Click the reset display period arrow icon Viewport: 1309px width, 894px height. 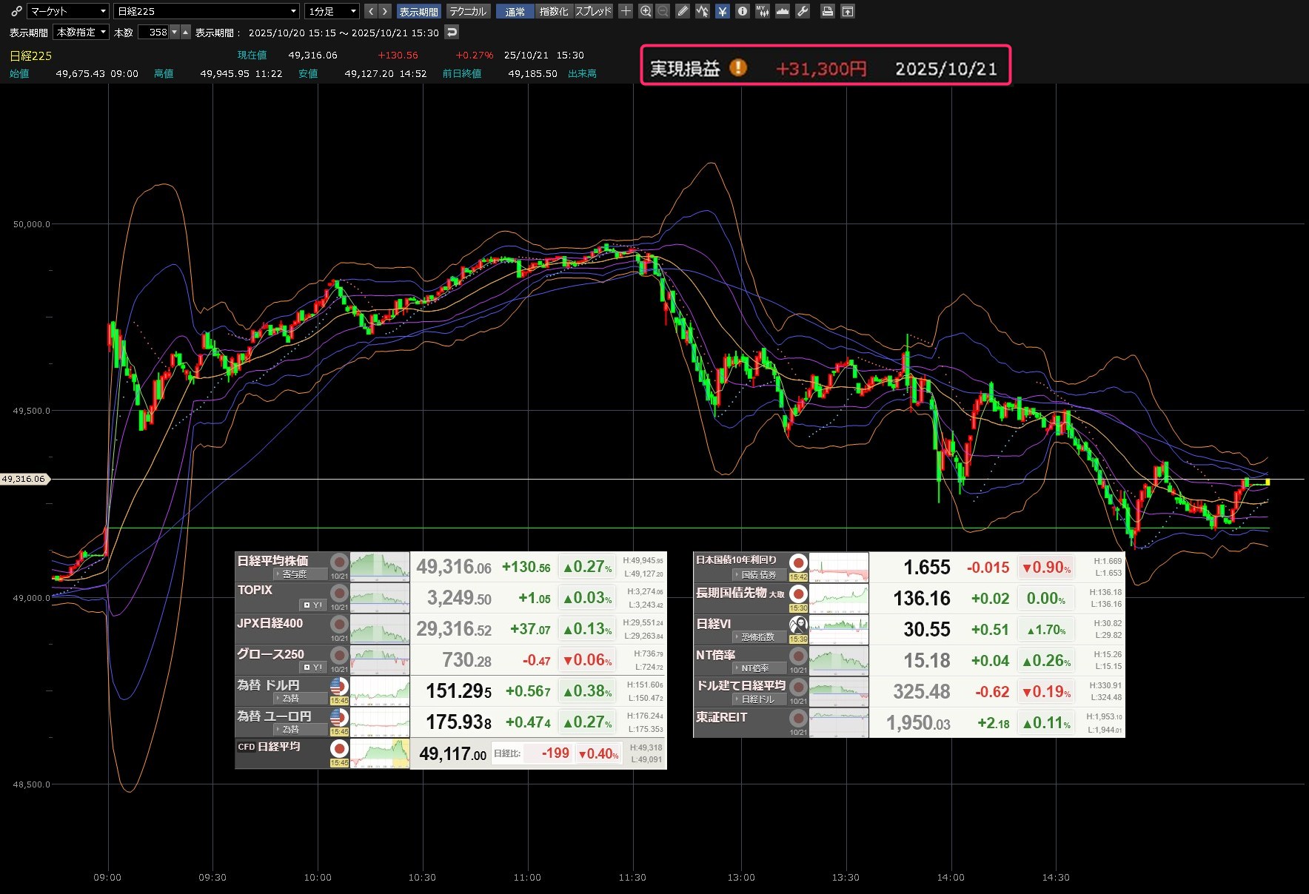click(452, 32)
